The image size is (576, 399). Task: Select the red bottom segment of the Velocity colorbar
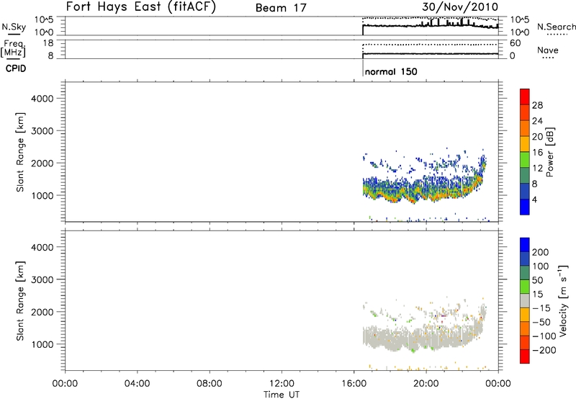tap(525, 357)
